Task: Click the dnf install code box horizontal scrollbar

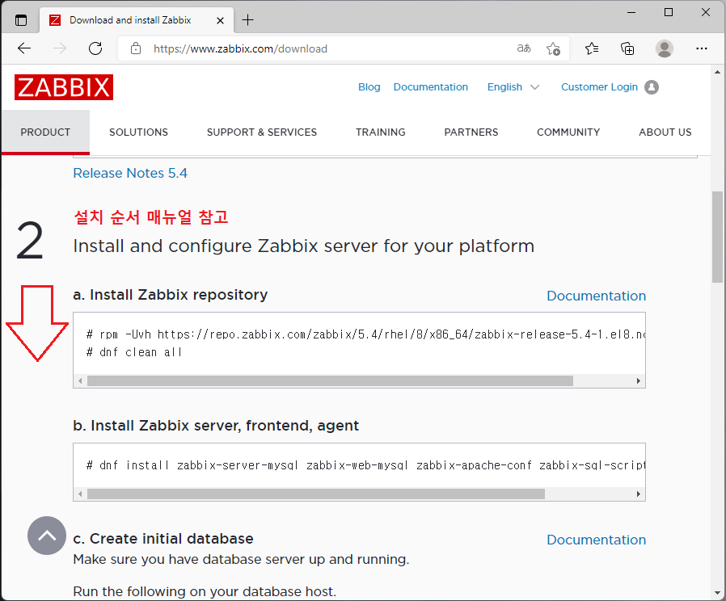Action: [x=316, y=494]
